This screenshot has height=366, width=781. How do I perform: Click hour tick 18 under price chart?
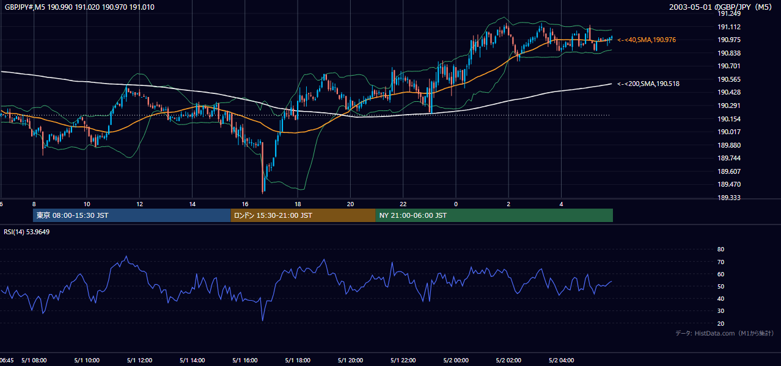298,204
